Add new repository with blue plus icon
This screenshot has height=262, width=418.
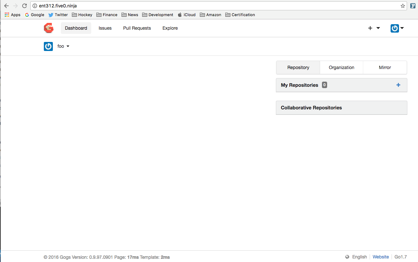click(398, 85)
